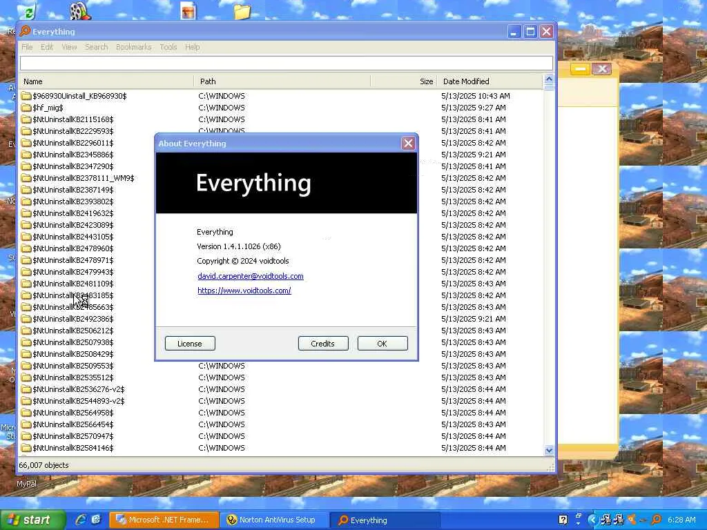Screen dimensions: 707x530
Task: Switch to Norton AntiVirus Setup taskbar button
Action: click(274, 520)
